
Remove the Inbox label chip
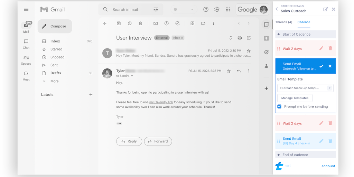[x=182, y=38]
